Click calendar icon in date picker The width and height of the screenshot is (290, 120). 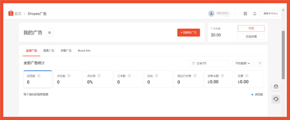click(194, 63)
